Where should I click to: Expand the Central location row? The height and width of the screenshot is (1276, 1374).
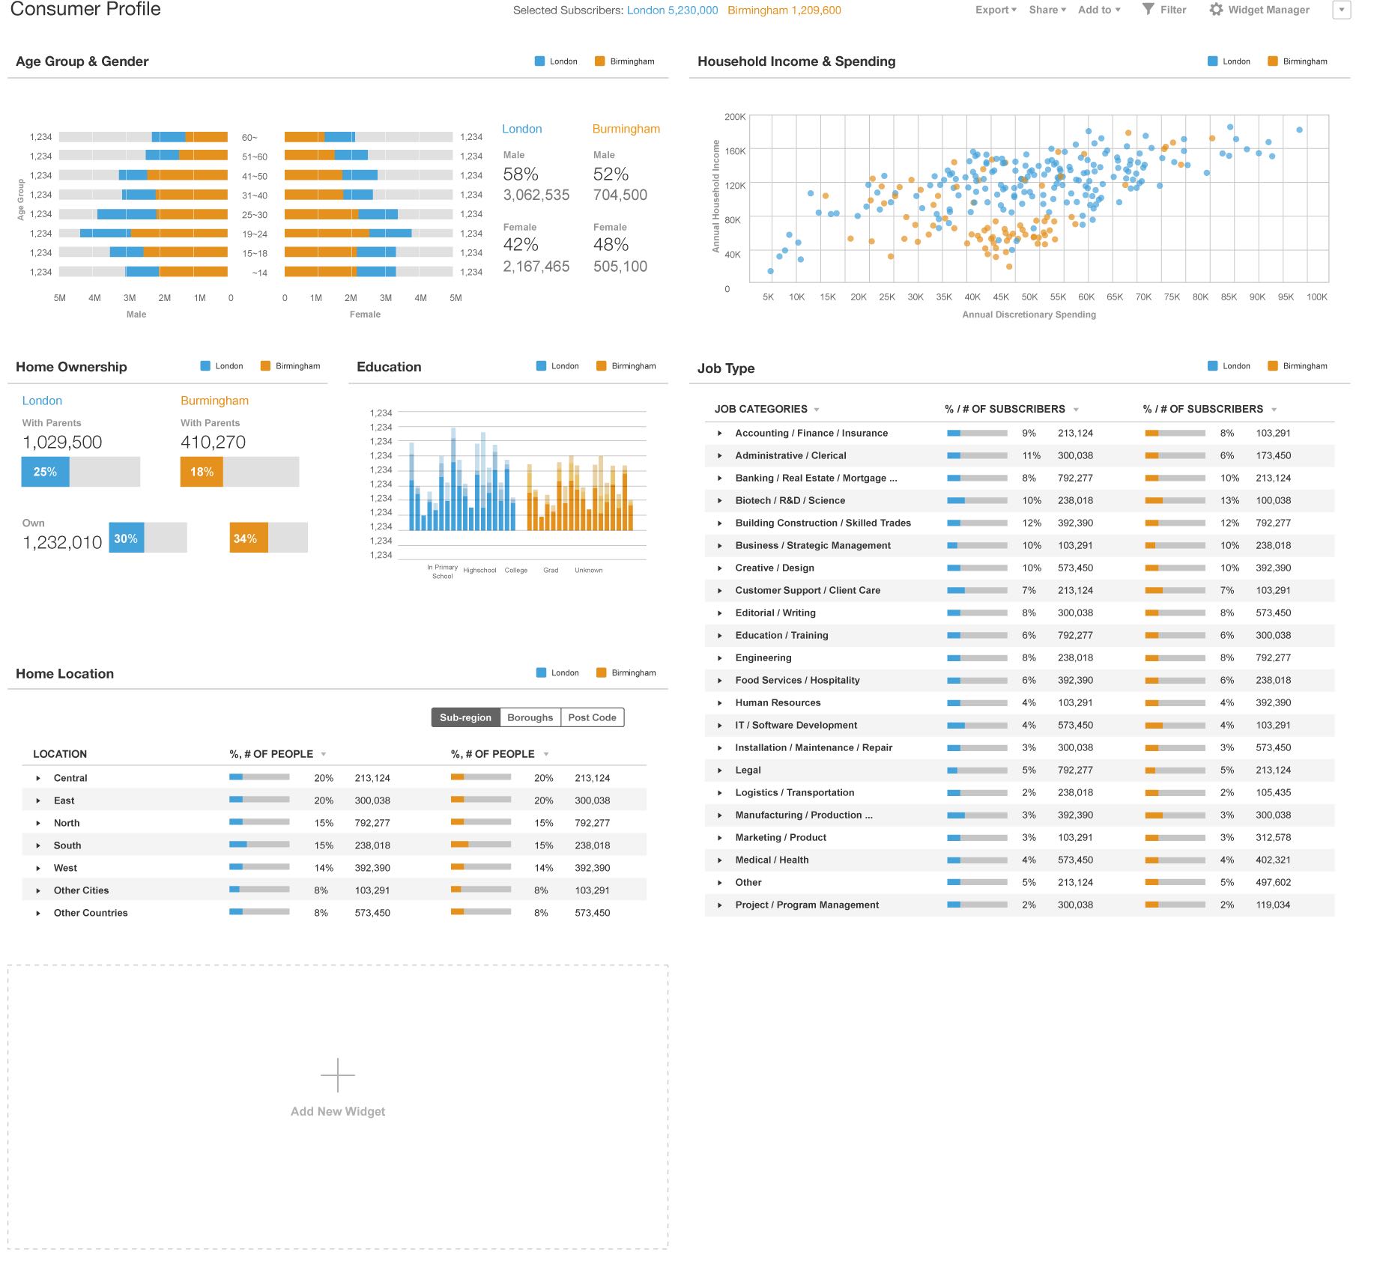[x=38, y=778]
